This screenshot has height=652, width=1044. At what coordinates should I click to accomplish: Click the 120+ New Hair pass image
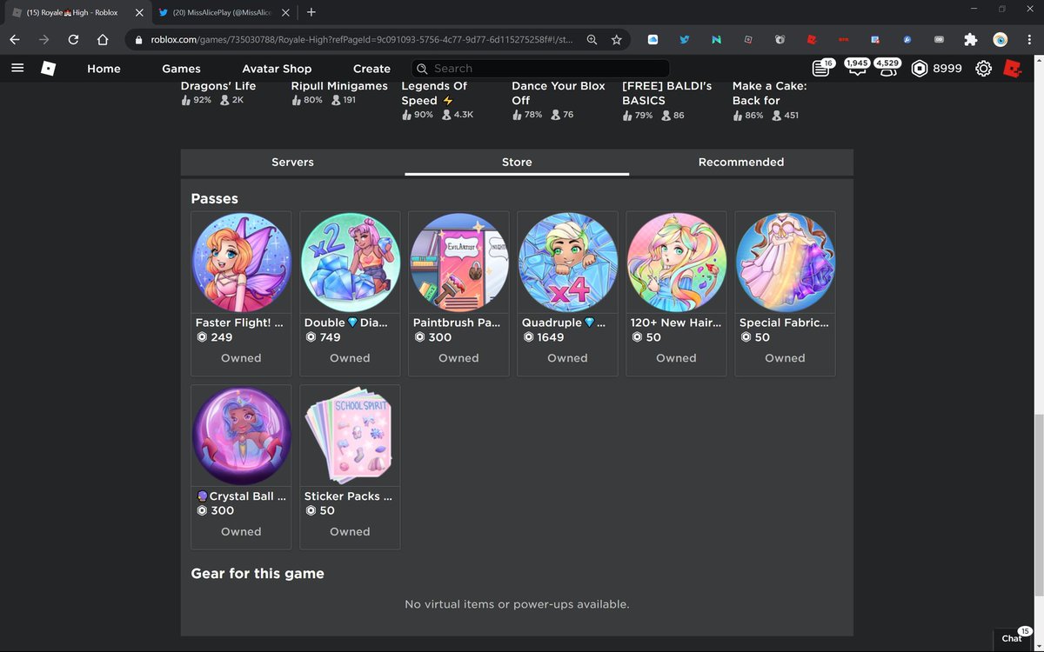[676, 262]
